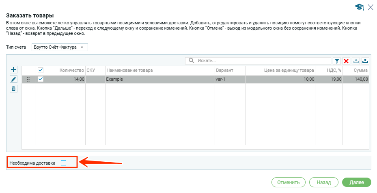Open the filter funnel icon
The height and width of the screenshot is (193, 377).
tap(337, 61)
